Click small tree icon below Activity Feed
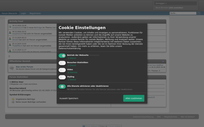Screen dimensions: 204x127 point(9,56)
